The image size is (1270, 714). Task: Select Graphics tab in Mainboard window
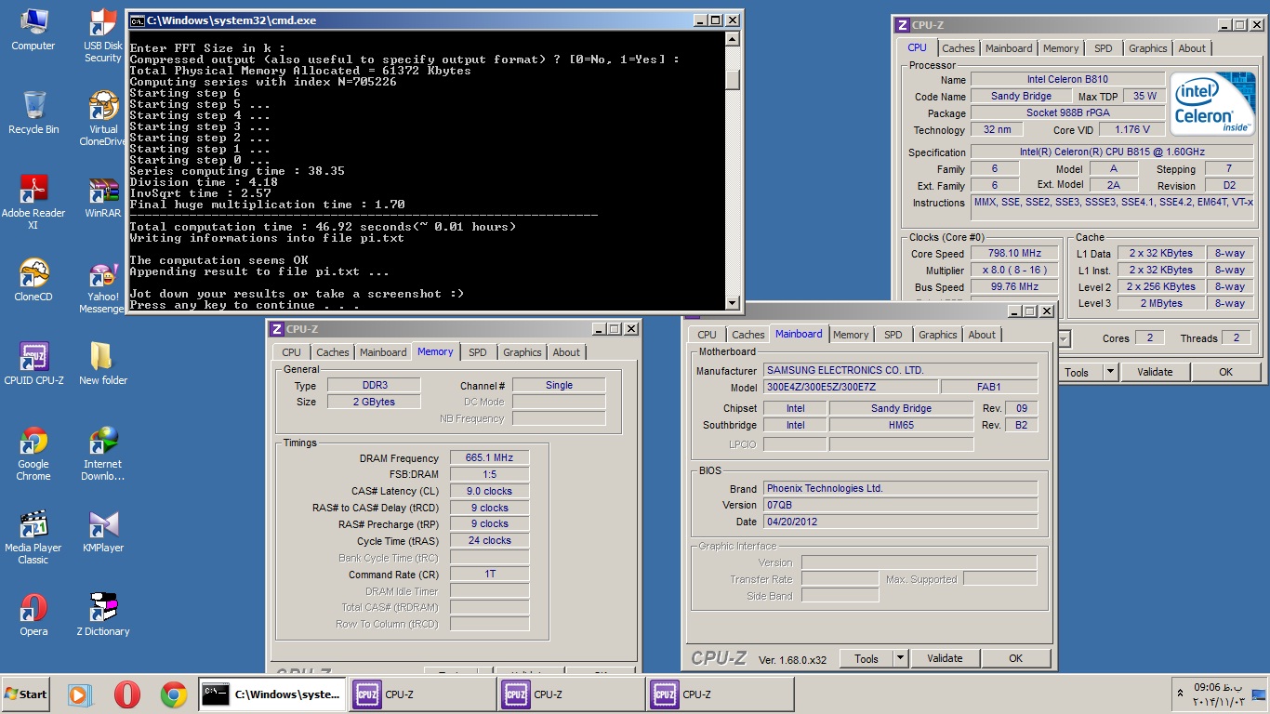point(937,335)
